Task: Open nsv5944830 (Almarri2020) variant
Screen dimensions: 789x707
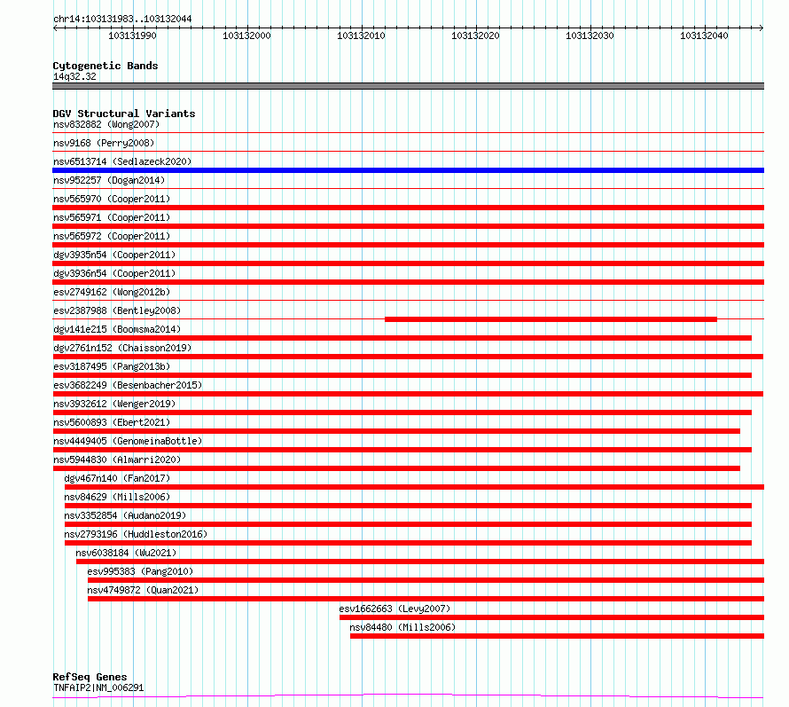Action: 117,460
